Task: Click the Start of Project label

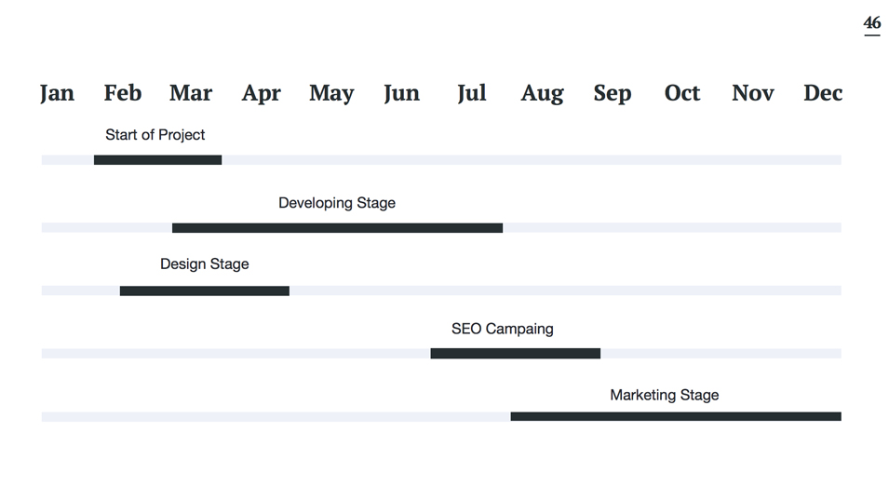Action: click(155, 135)
